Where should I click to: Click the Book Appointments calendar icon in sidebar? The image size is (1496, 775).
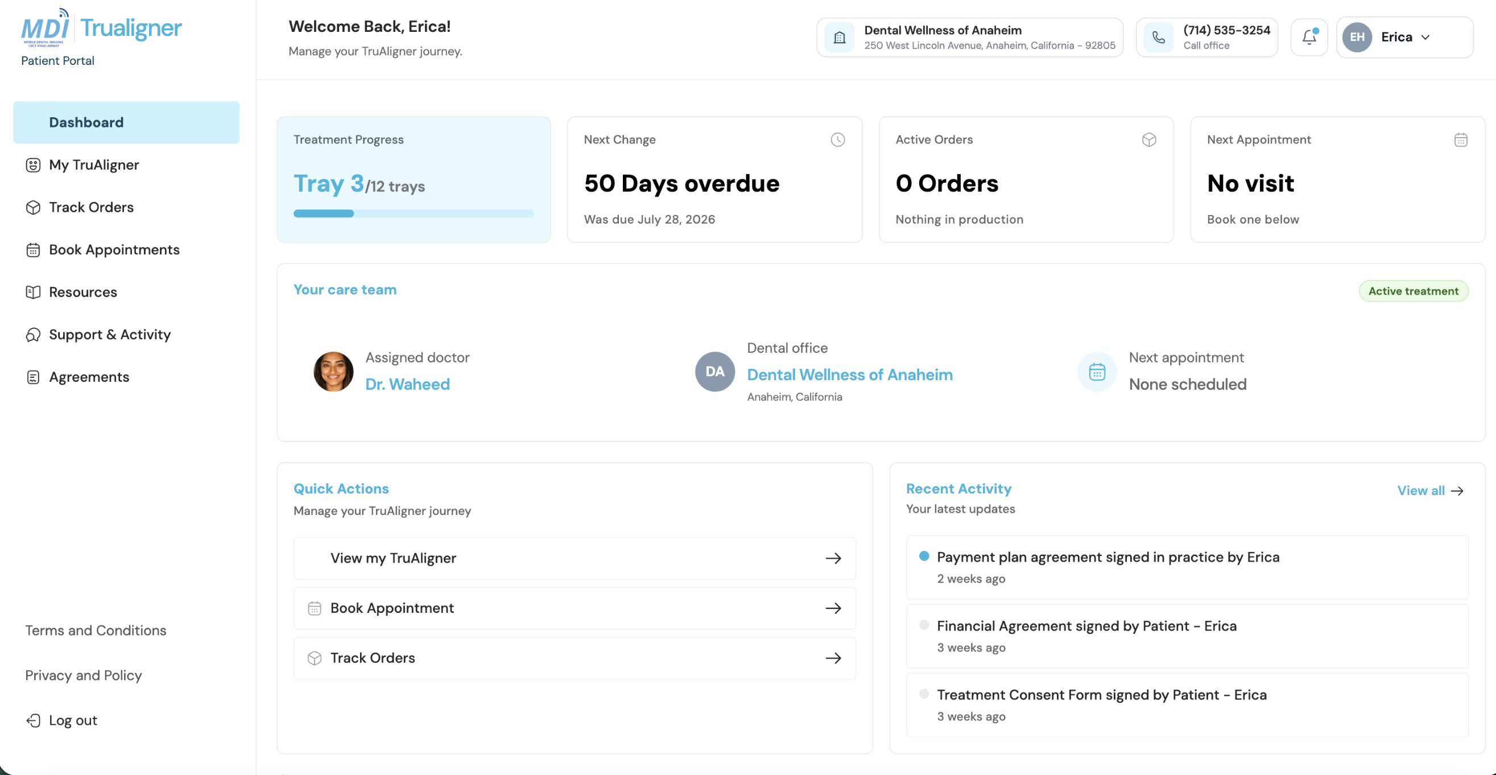tap(33, 250)
